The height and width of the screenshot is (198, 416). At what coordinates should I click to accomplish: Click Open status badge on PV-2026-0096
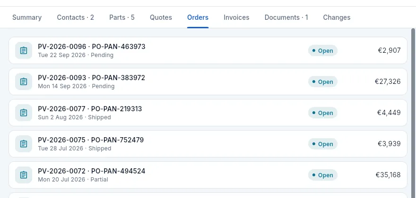[x=322, y=50]
